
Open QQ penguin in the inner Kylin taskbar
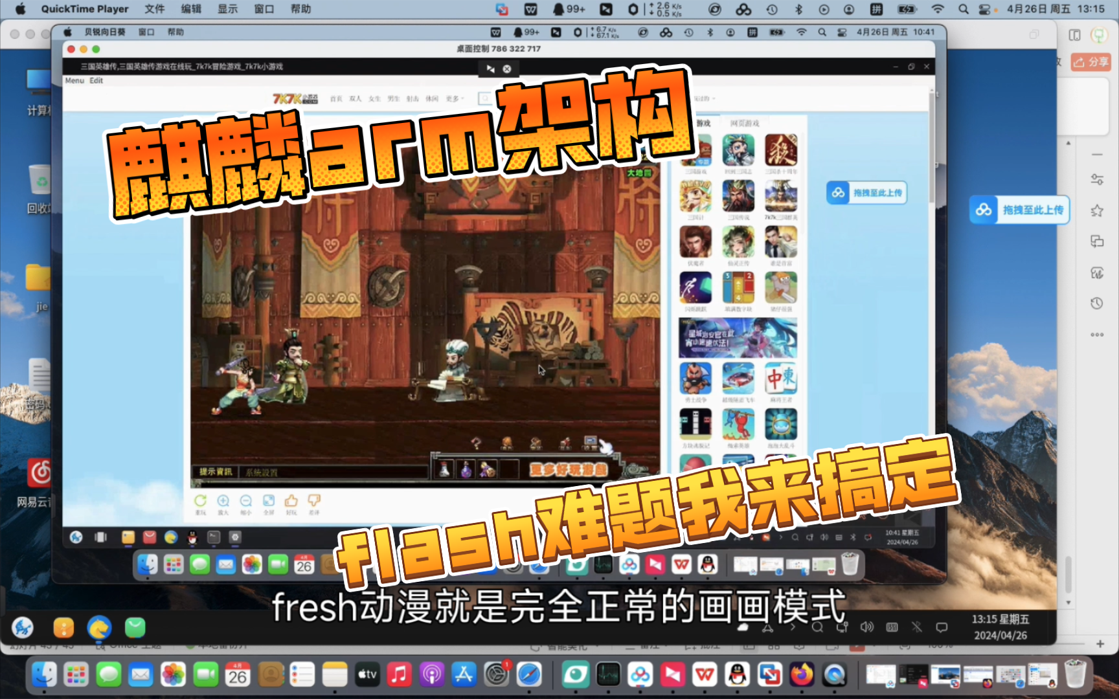(x=192, y=537)
